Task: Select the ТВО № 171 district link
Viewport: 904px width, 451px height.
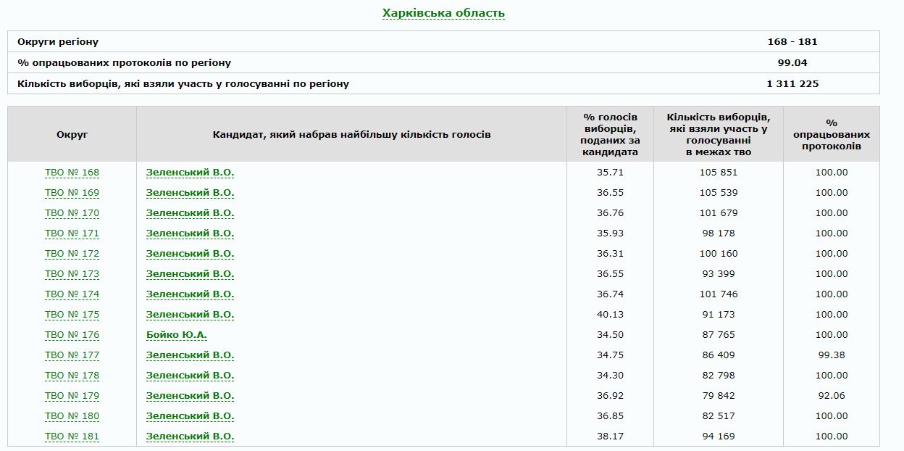Action: (x=72, y=233)
